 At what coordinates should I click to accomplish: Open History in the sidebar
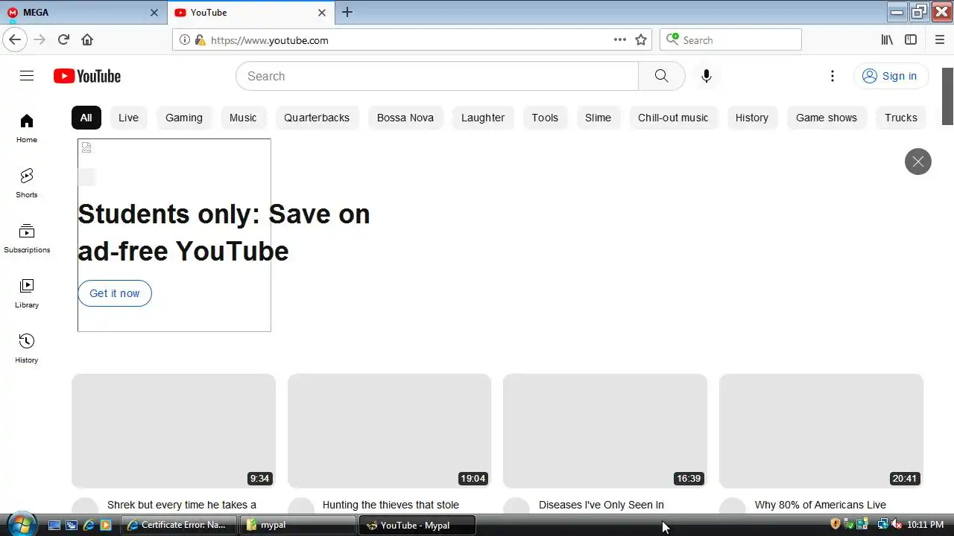click(x=27, y=348)
